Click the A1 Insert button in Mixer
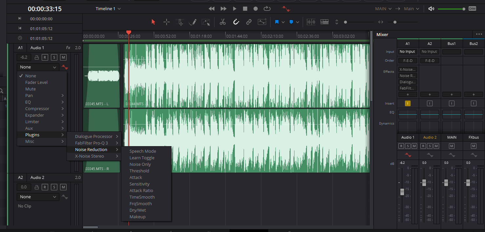 pyautogui.click(x=408, y=104)
